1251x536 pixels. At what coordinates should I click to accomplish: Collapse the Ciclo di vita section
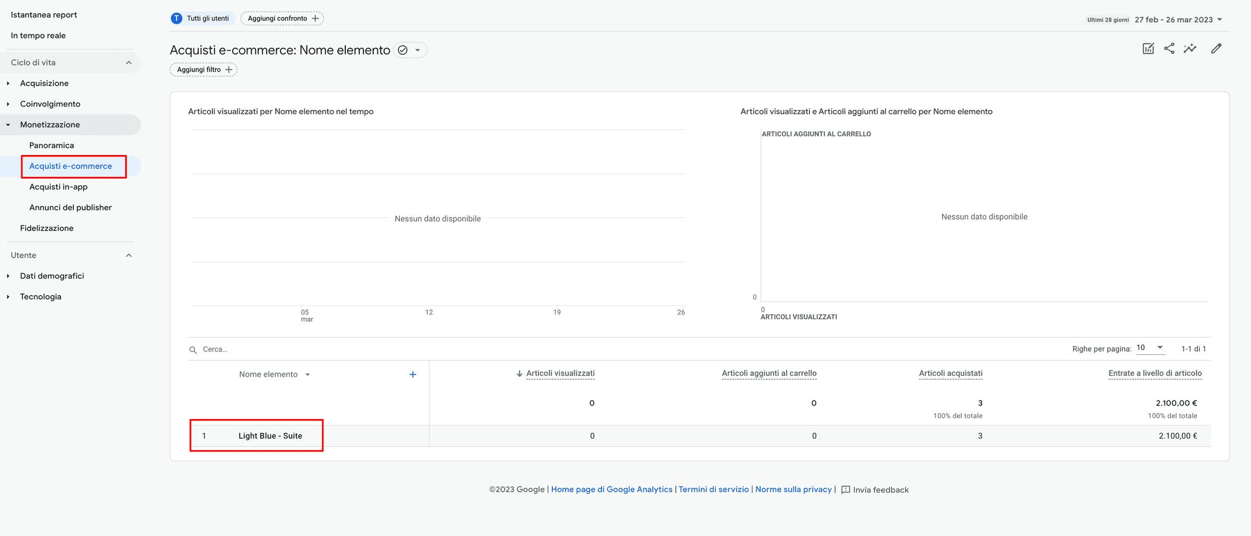coord(129,63)
